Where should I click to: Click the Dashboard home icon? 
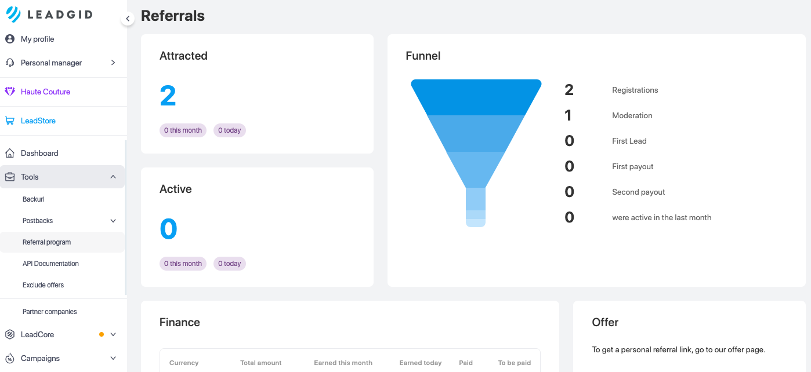click(x=9, y=153)
